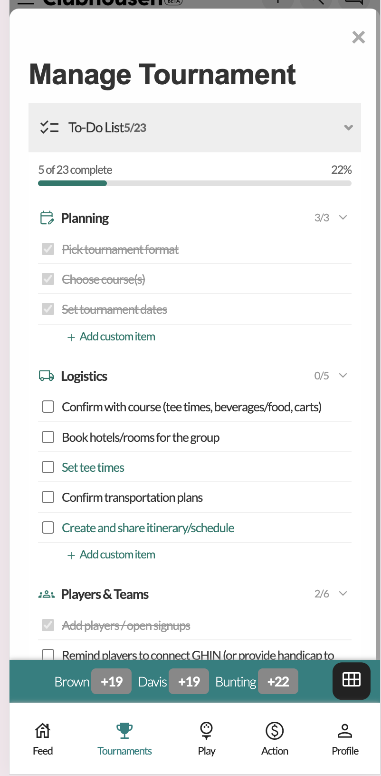Click the Planning calendar icon
This screenshot has height=776, width=381.
(46, 218)
